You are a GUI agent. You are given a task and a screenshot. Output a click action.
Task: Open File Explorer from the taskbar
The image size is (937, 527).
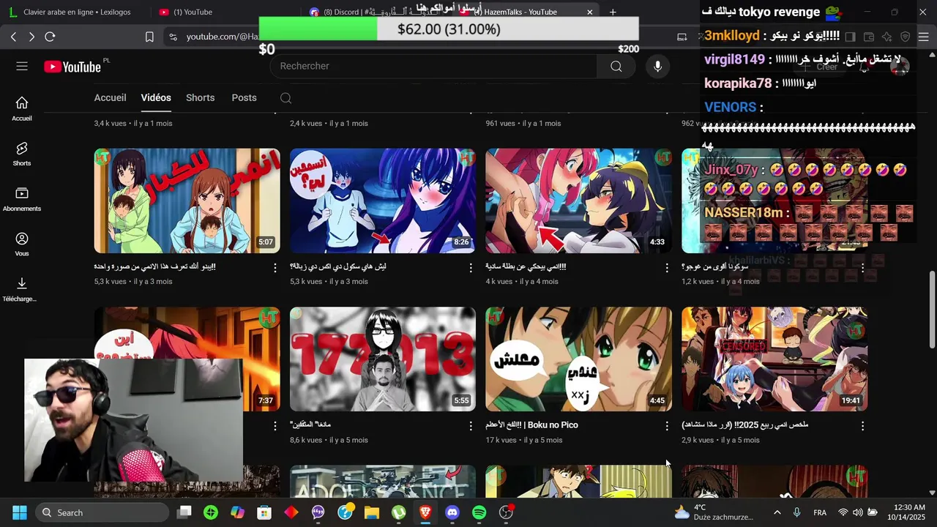pyautogui.click(x=372, y=512)
